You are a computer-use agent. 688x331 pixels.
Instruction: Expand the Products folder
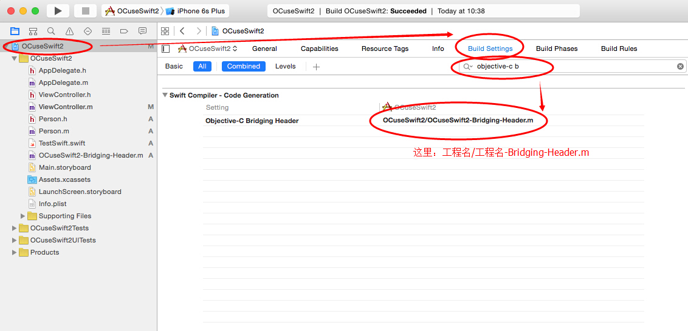14,253
